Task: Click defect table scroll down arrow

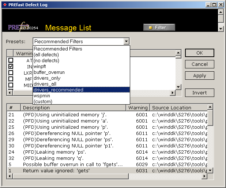Action: (x=210, y=170)
